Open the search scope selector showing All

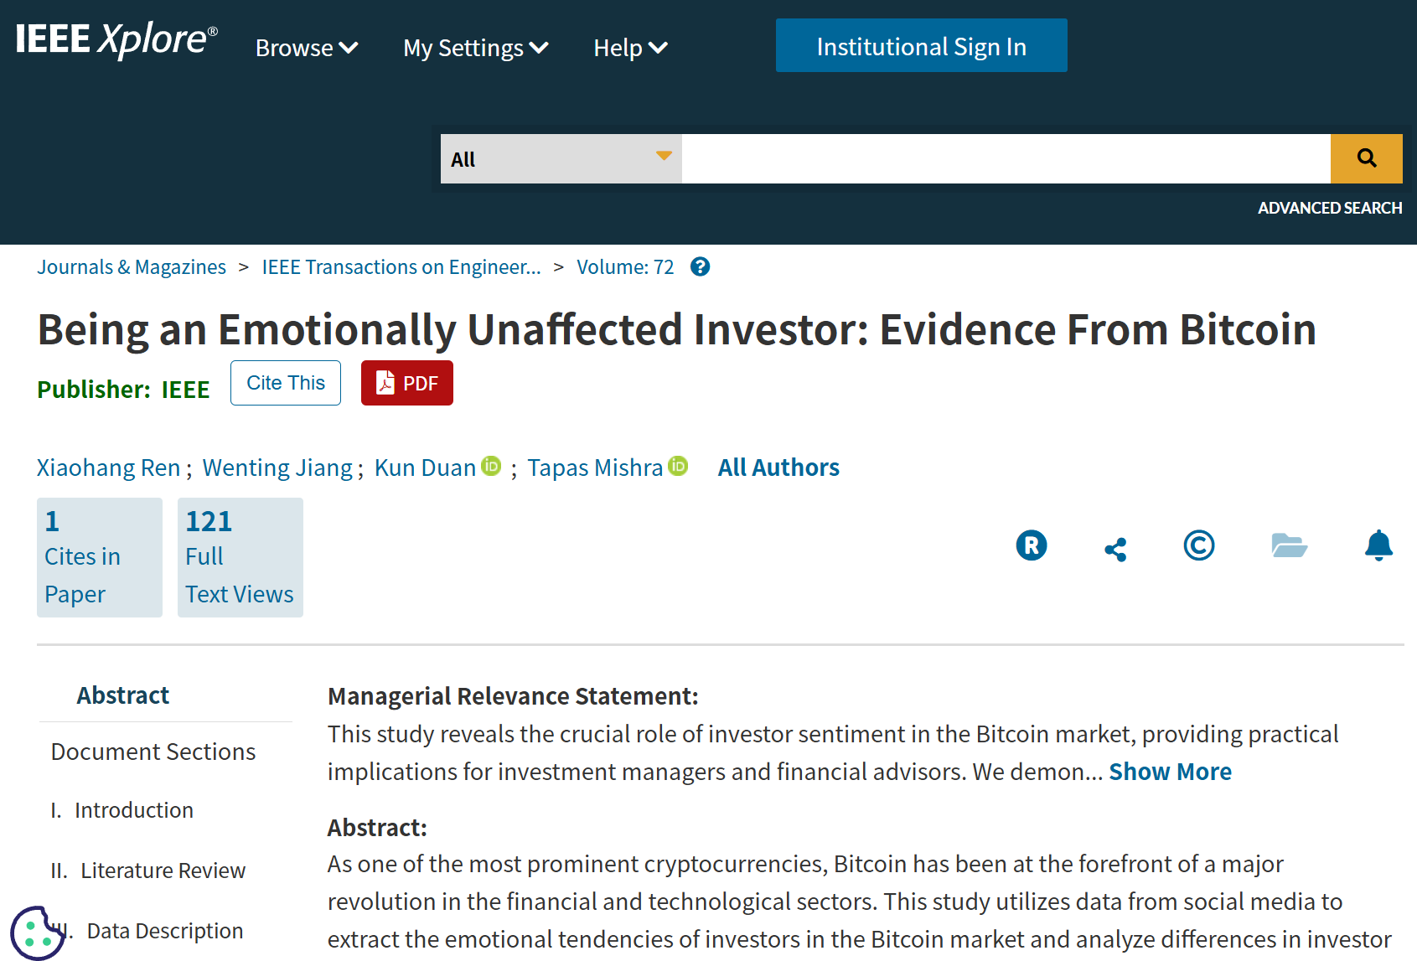click(560, 158)
